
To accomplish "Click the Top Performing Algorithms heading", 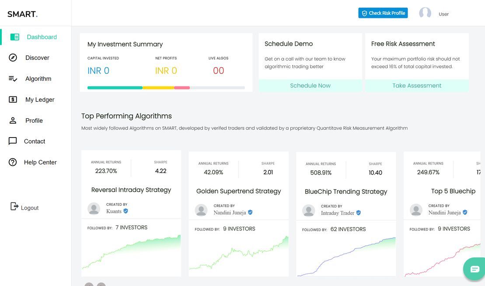I will point(126,116).
